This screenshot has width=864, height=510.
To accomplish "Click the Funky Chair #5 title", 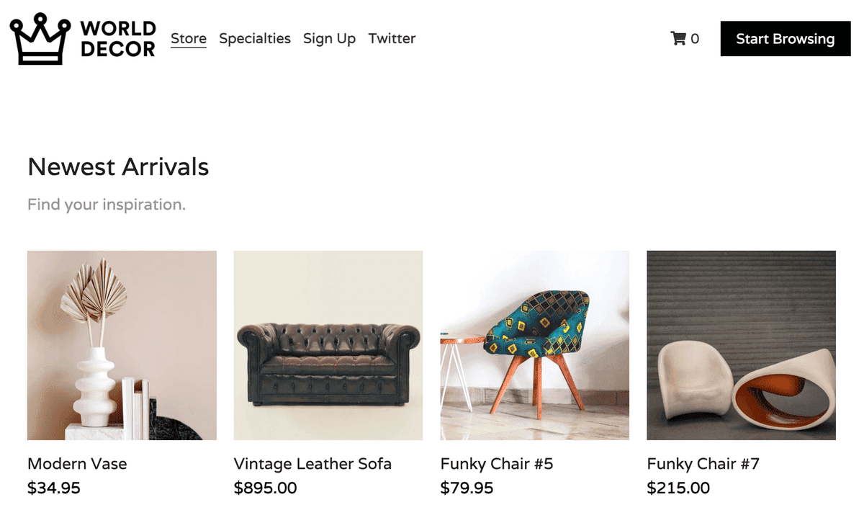I will point(497,464).
